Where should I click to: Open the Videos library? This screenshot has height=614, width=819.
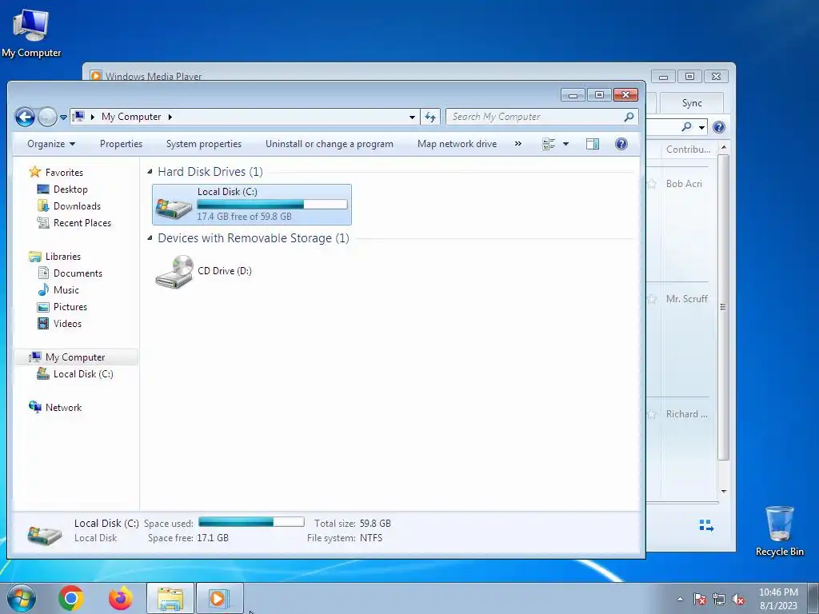pyautogui.click(x=67, y=324)
